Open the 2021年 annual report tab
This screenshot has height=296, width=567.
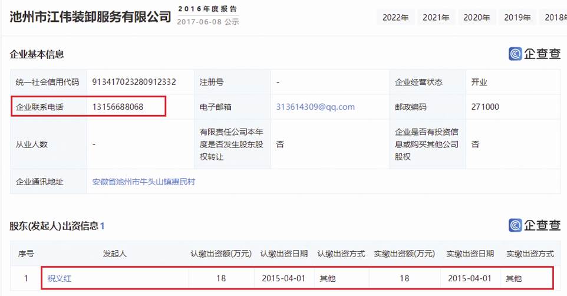[436, 17]
